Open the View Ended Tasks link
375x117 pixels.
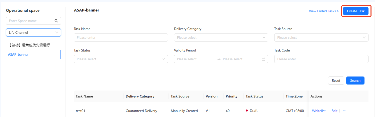tap(324, 11)
